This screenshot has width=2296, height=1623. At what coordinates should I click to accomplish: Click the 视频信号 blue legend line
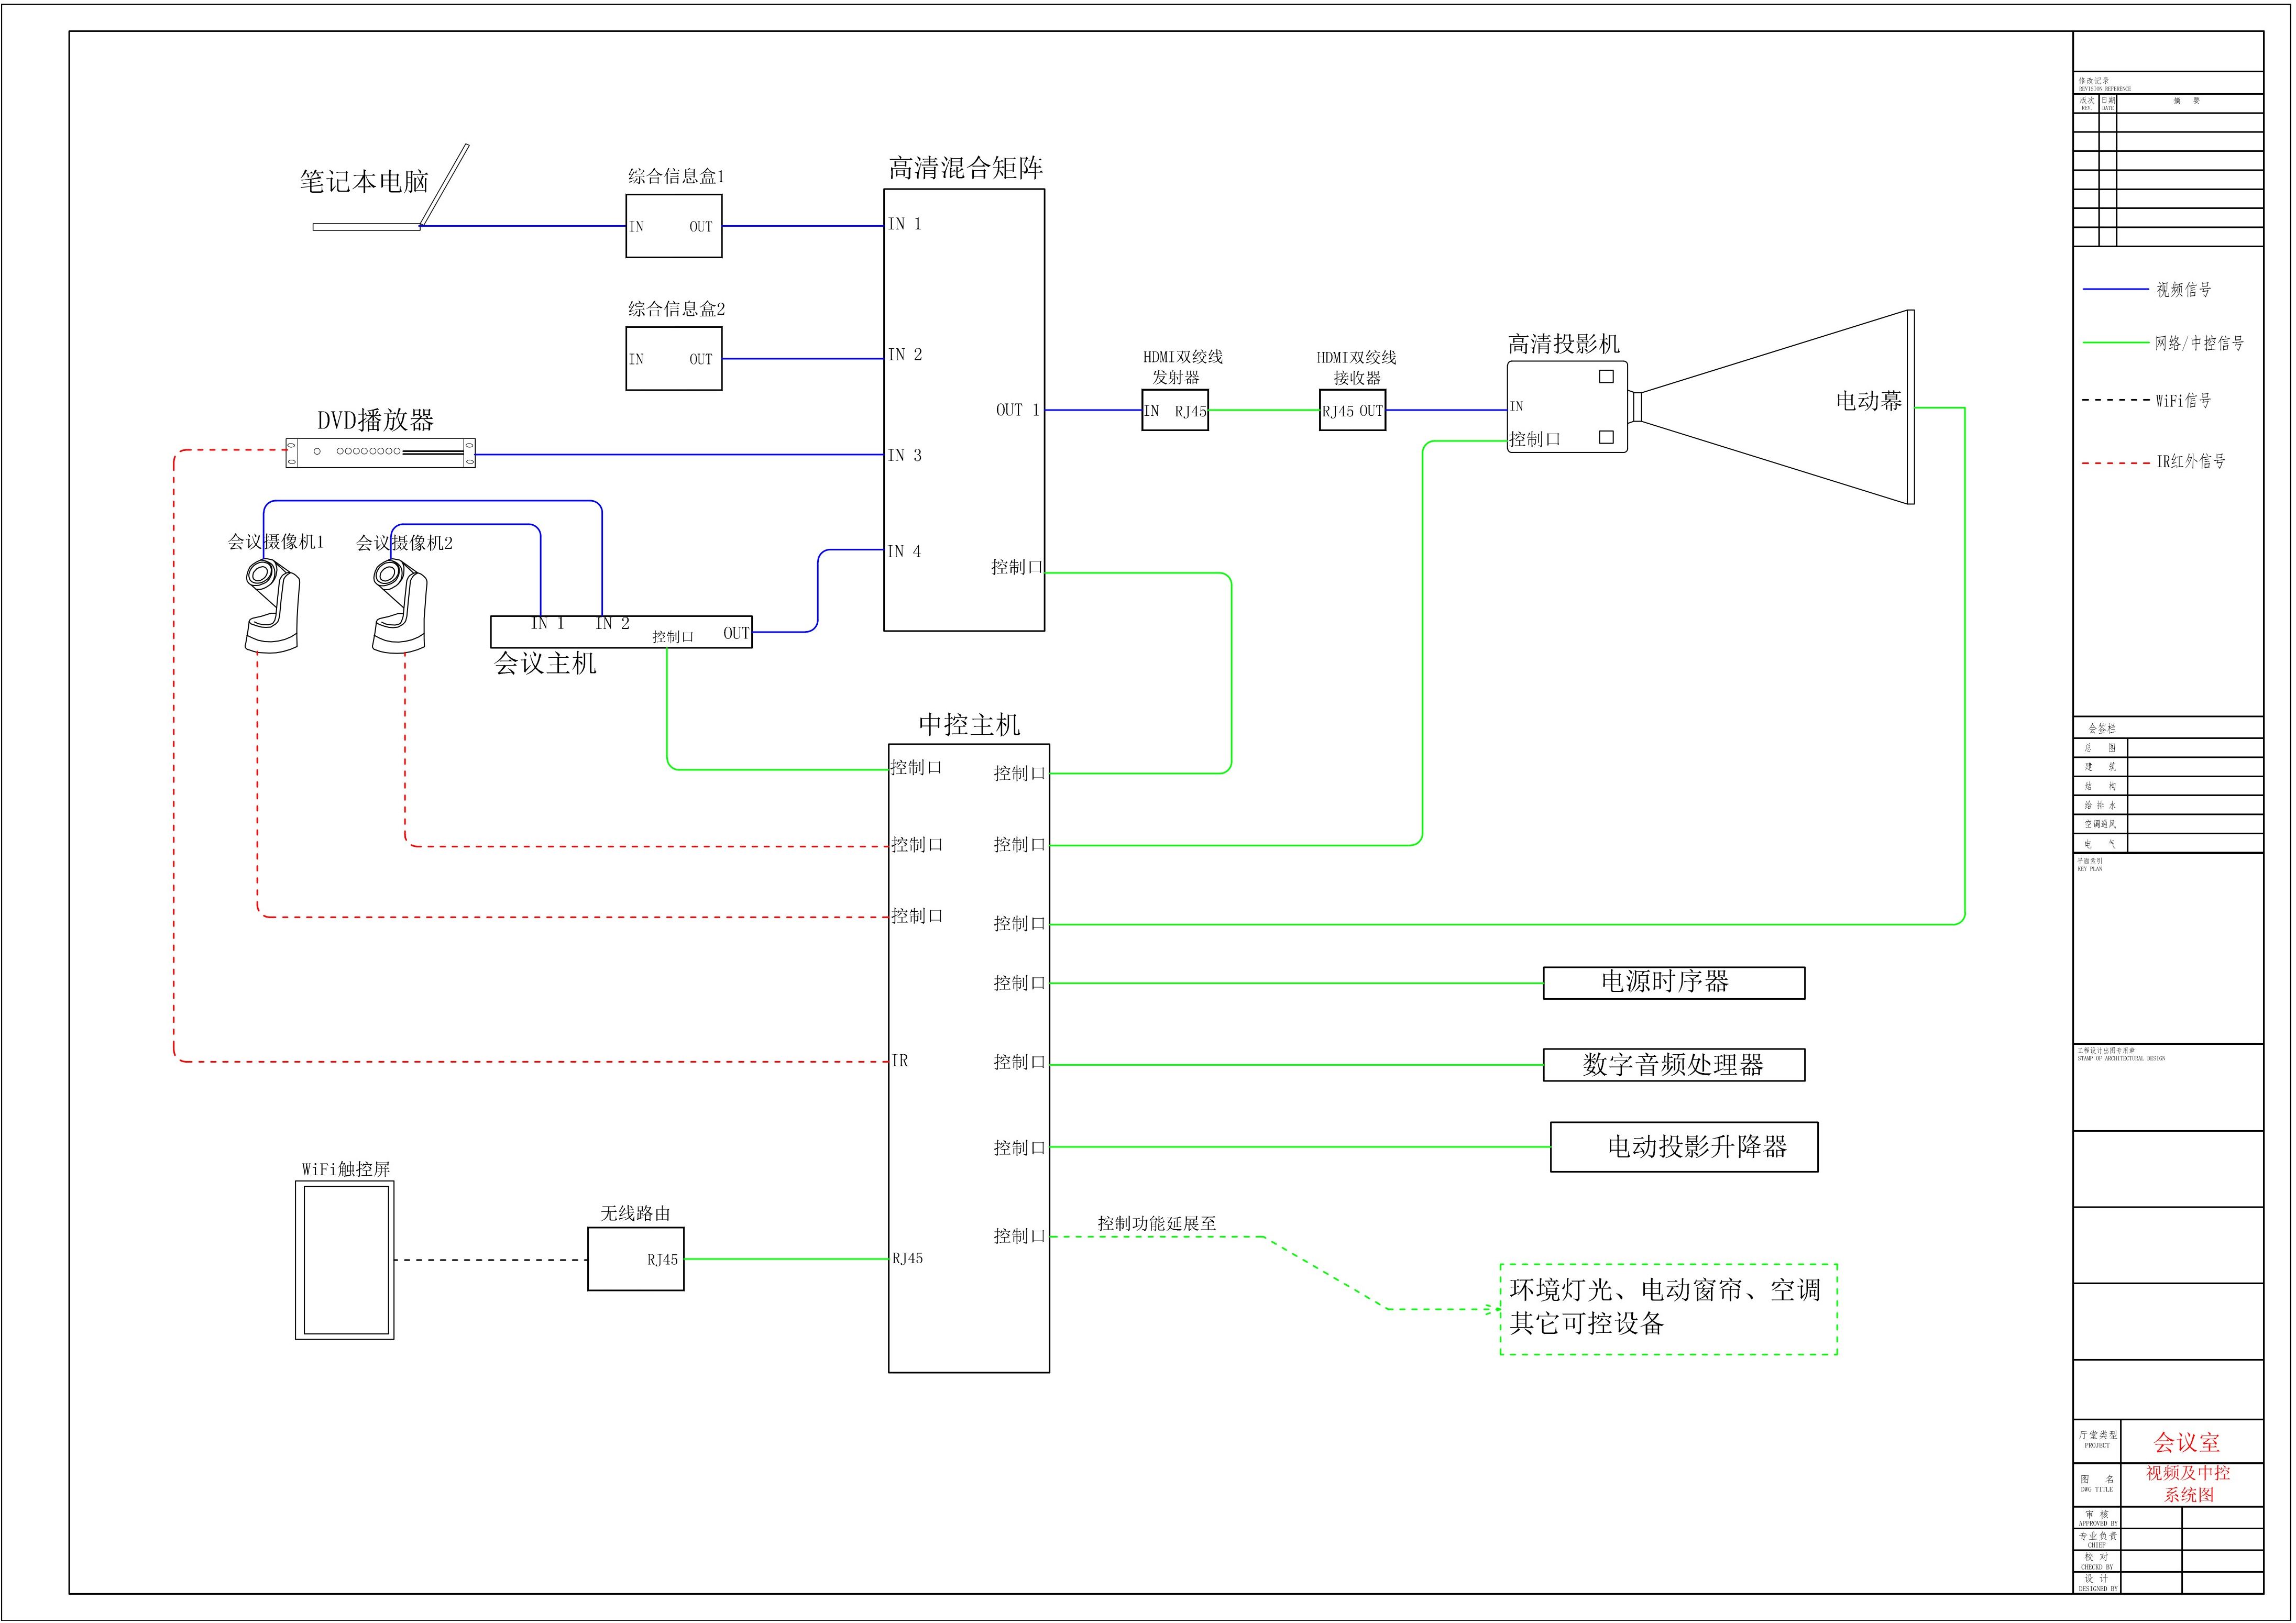(2116, 289)
